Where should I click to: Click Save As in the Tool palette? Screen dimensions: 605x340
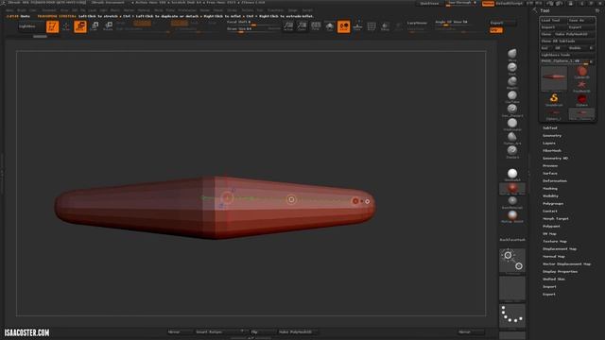coord(581,21)
